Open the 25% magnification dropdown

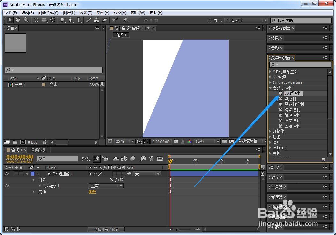[x=124, y=142]
